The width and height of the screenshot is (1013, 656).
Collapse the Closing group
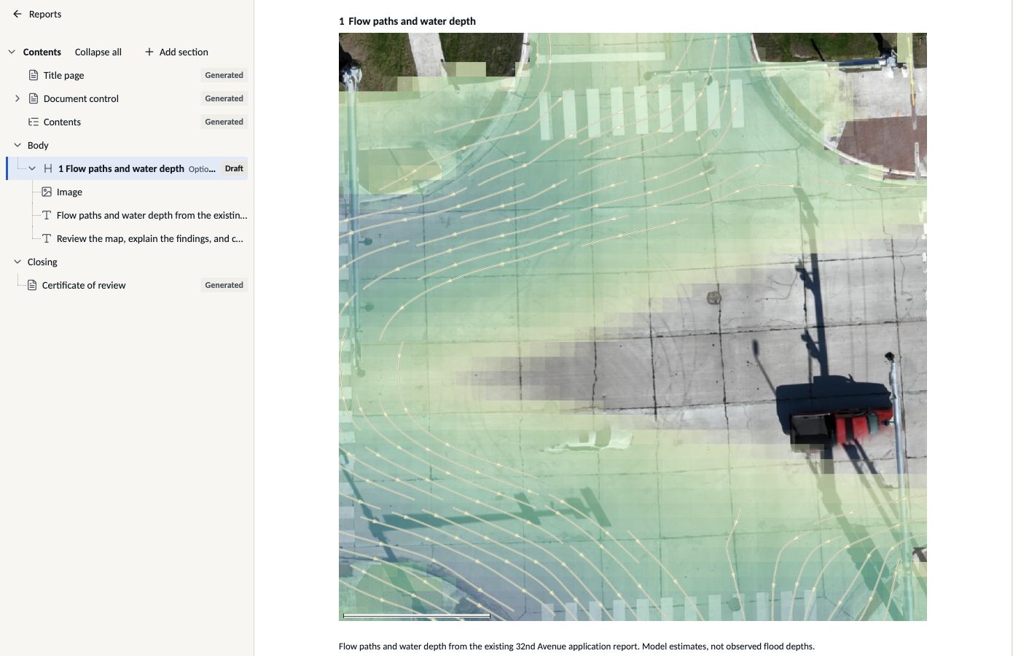click(17, 262)
